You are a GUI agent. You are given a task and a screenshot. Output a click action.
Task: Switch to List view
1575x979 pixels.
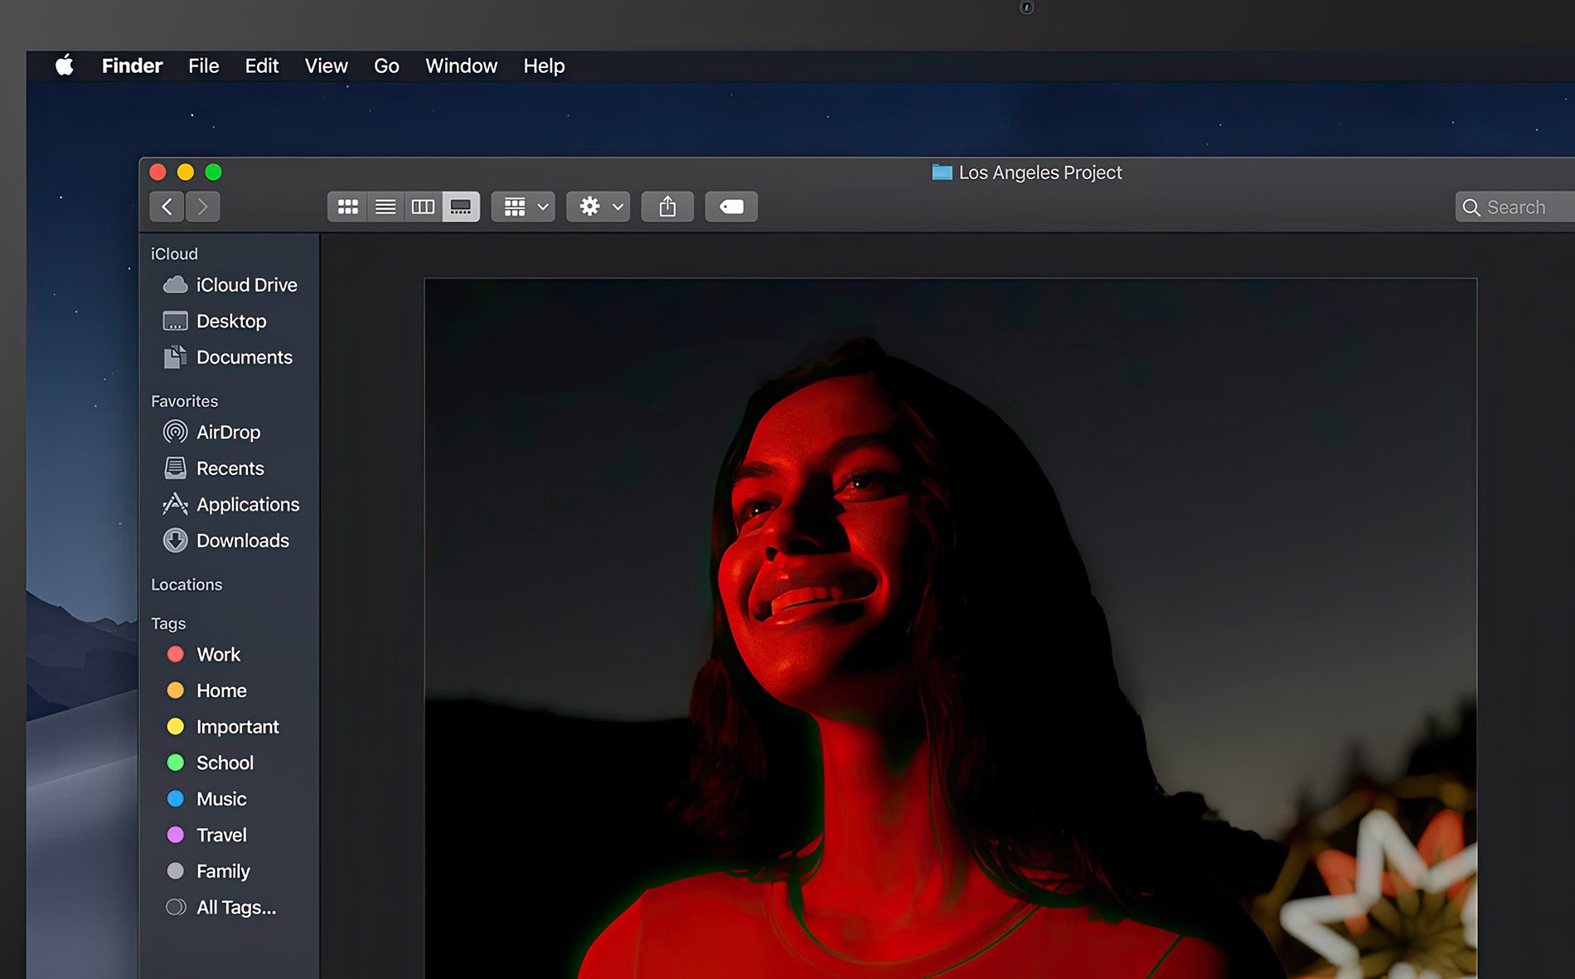pyautogui.click(x=385, y=206)
